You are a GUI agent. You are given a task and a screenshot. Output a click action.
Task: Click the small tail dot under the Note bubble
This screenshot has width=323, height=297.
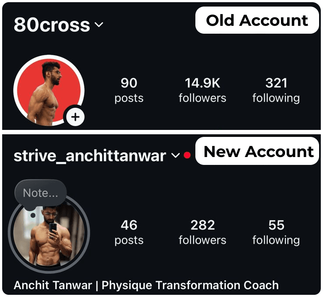tap(33, 215)
